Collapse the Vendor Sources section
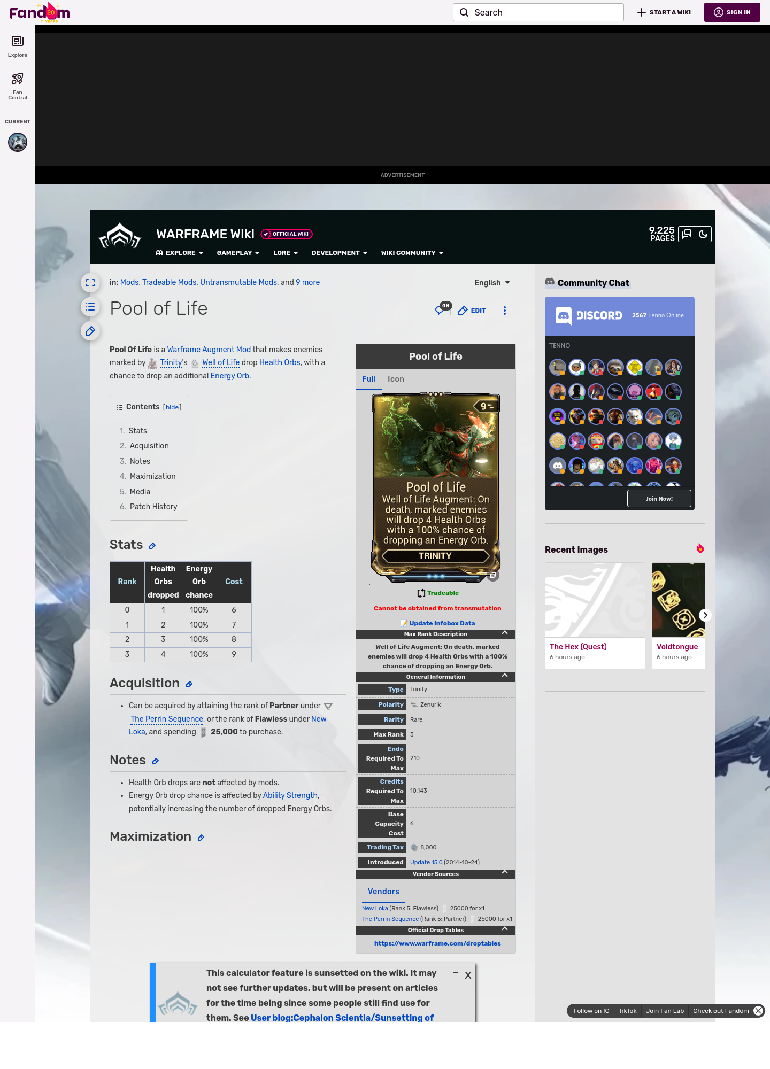This screenshot has height=1069, width=770. click(x=505, y=872)
